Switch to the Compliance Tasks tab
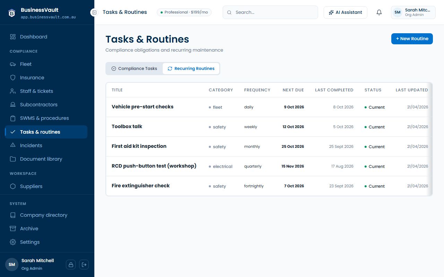The height and width of the screenshot is (277, 444). coord(134,69)
